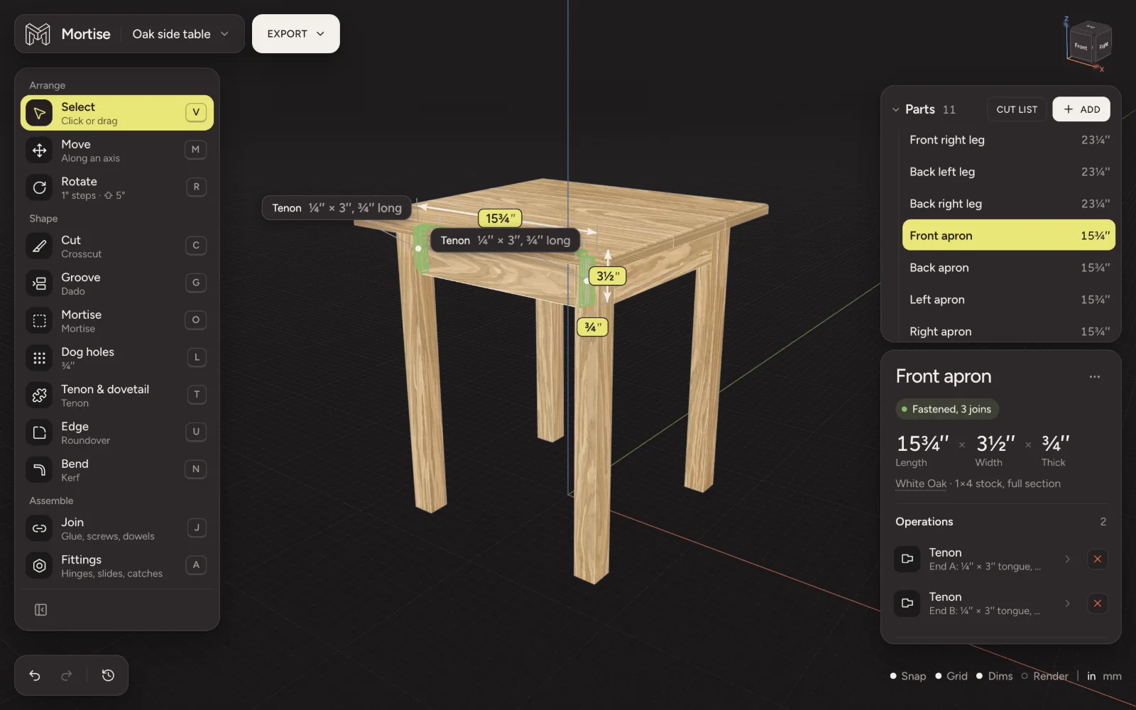Select the Edge roundover tool
Viewport: 1136px width, 710px height.
[x=117, y=432]
